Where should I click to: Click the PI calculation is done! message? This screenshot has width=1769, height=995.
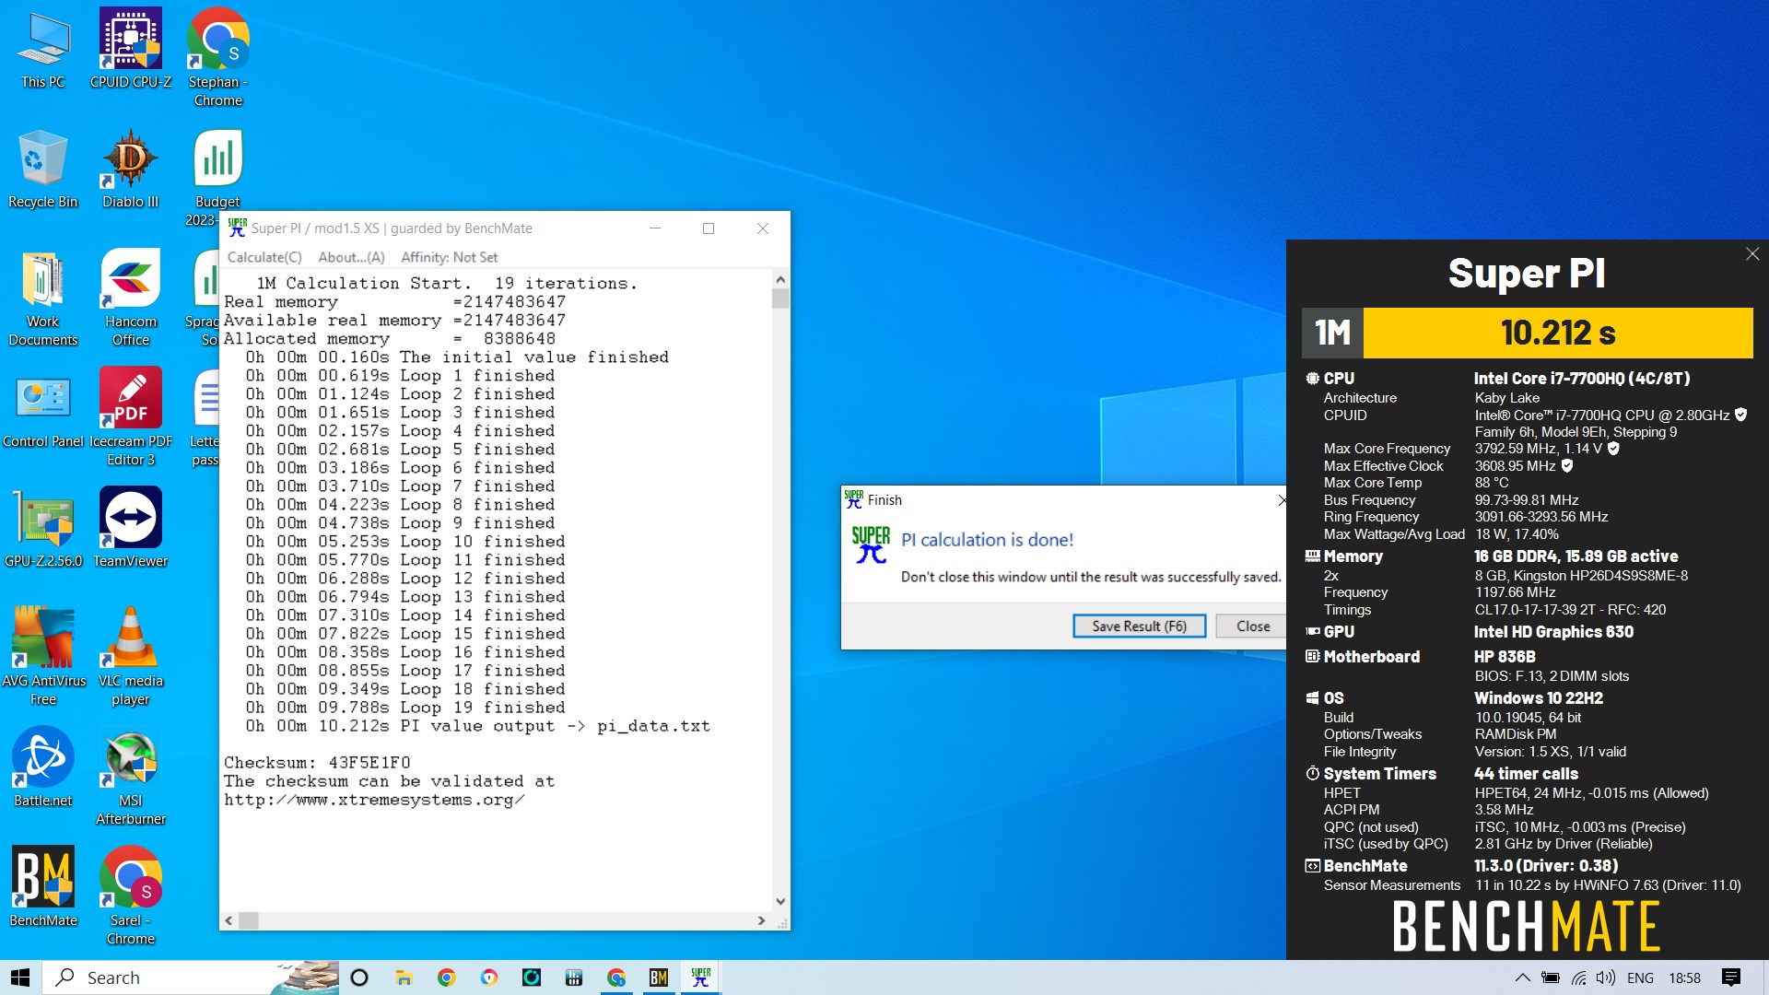[987, 540]
